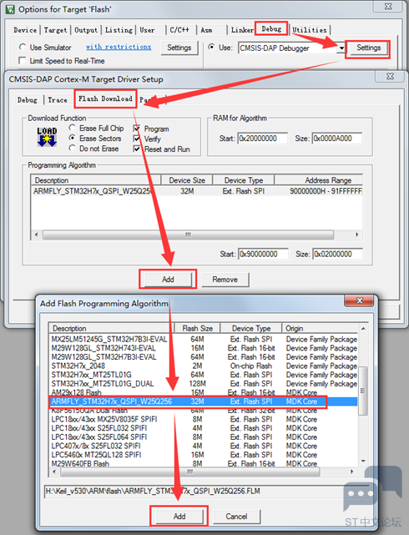Switch to Flash Download tab
The height and width of the screenshot is (535, 409).
(105, 99)
